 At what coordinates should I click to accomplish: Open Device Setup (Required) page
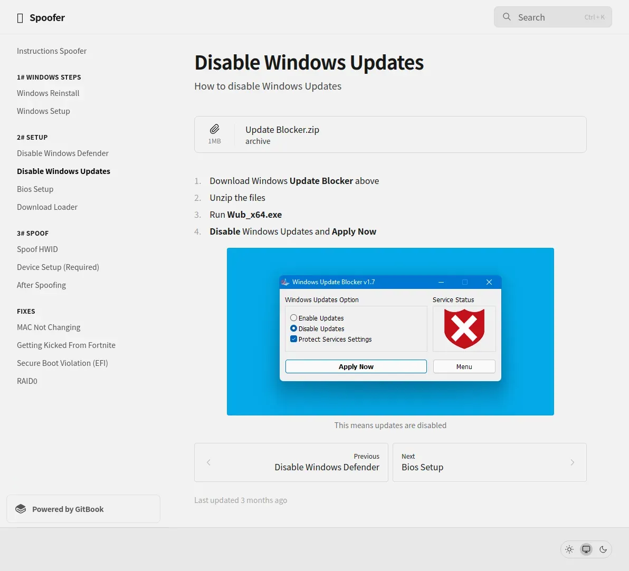coord(58,267)
